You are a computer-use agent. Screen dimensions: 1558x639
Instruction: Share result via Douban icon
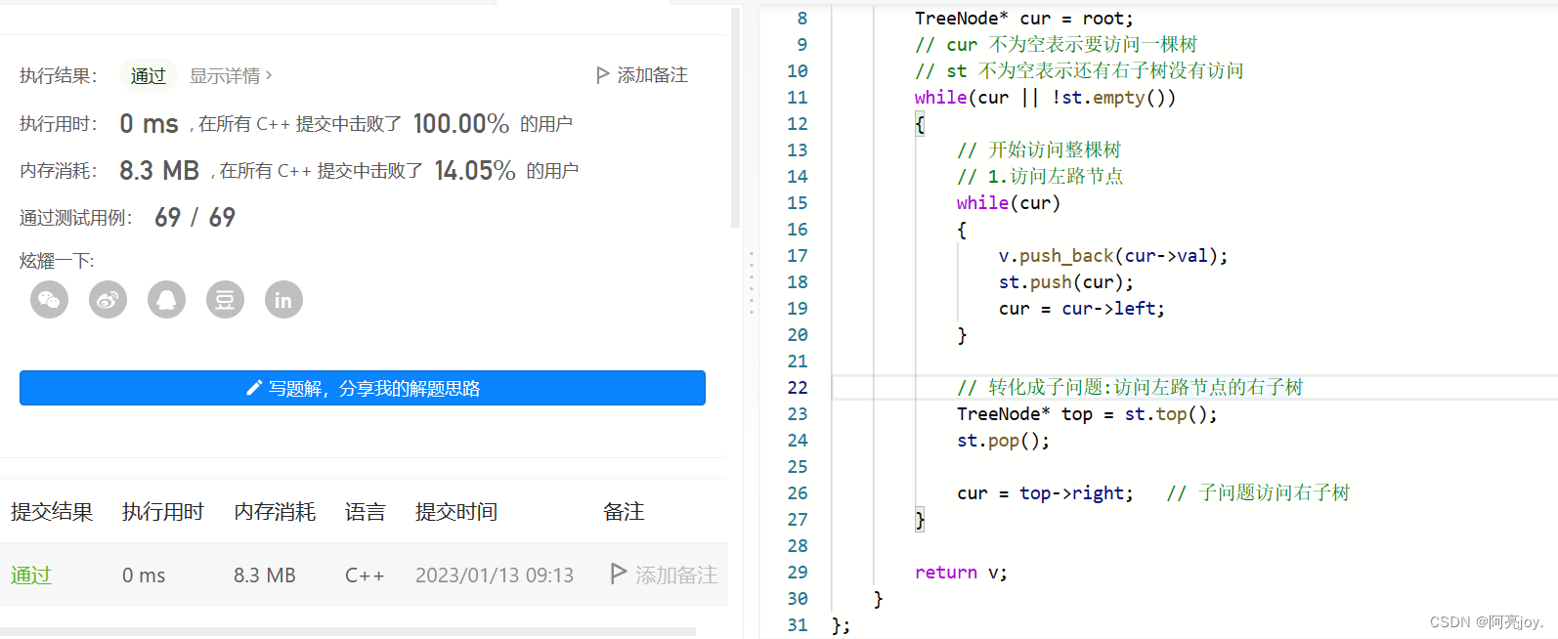225,300
